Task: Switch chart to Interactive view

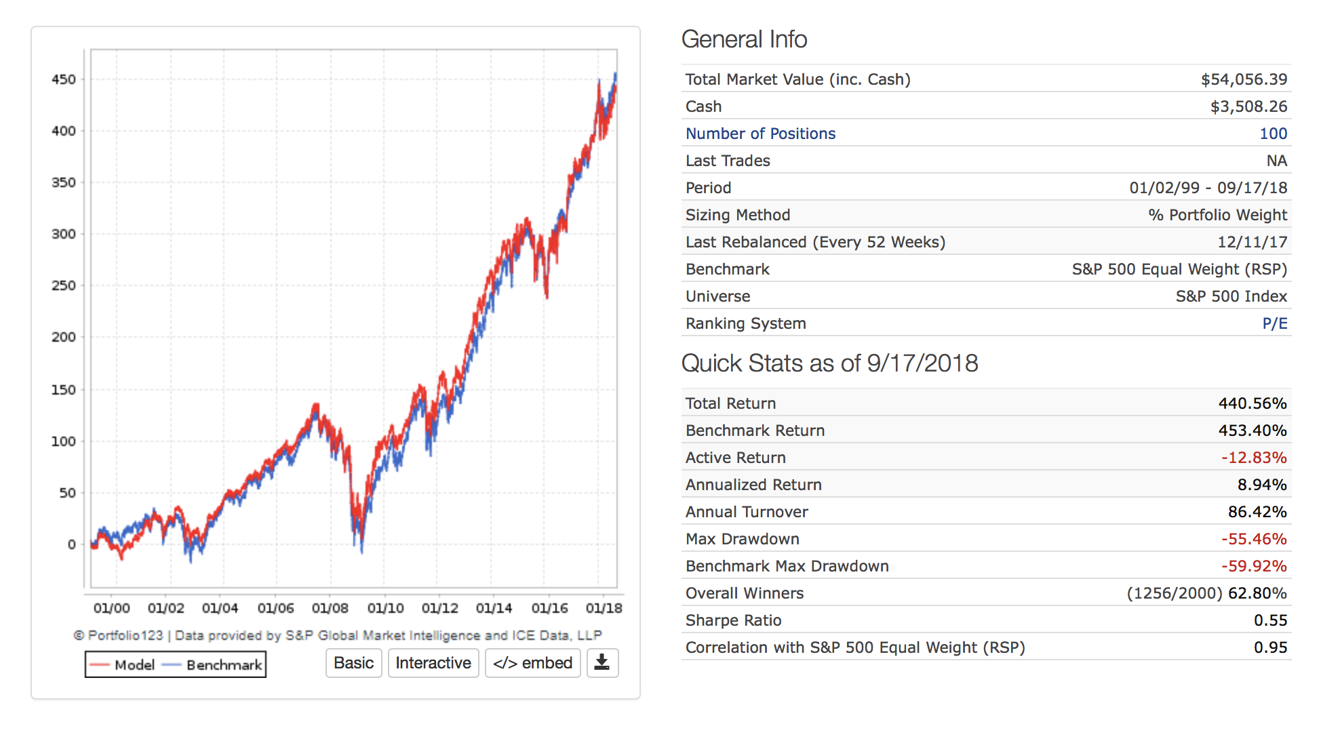Action: pos(433,663)
